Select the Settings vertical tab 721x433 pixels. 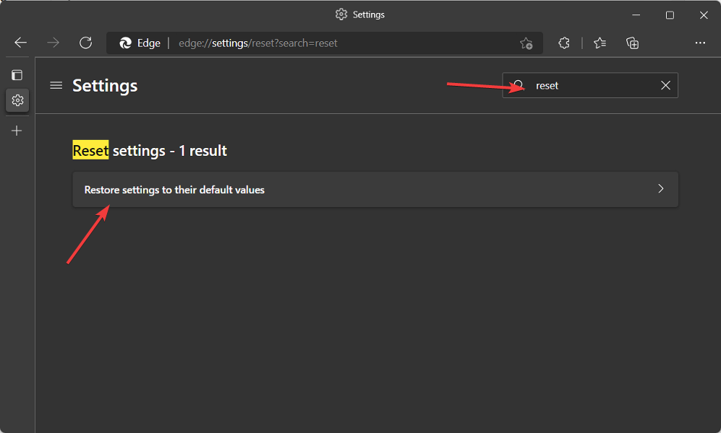click(x=17, y=100)
